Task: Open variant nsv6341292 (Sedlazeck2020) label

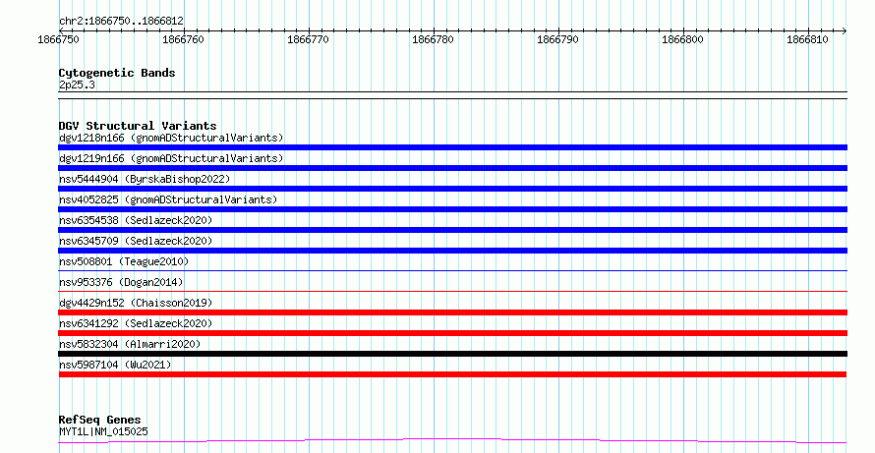Action: (x=136, y=323)
